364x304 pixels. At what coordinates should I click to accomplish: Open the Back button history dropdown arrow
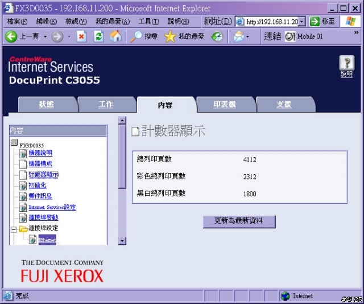coord(45,37)
